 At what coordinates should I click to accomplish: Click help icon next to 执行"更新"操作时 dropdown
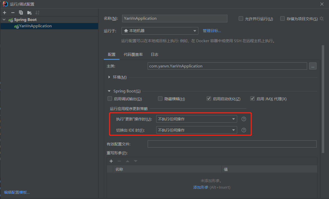[244, 119]
